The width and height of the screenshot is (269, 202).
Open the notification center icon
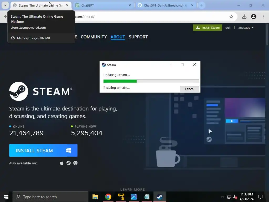(260, 197)
